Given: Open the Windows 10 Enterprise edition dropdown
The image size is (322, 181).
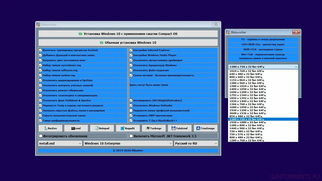Looking at the screenshot, I should click(128, 143).
